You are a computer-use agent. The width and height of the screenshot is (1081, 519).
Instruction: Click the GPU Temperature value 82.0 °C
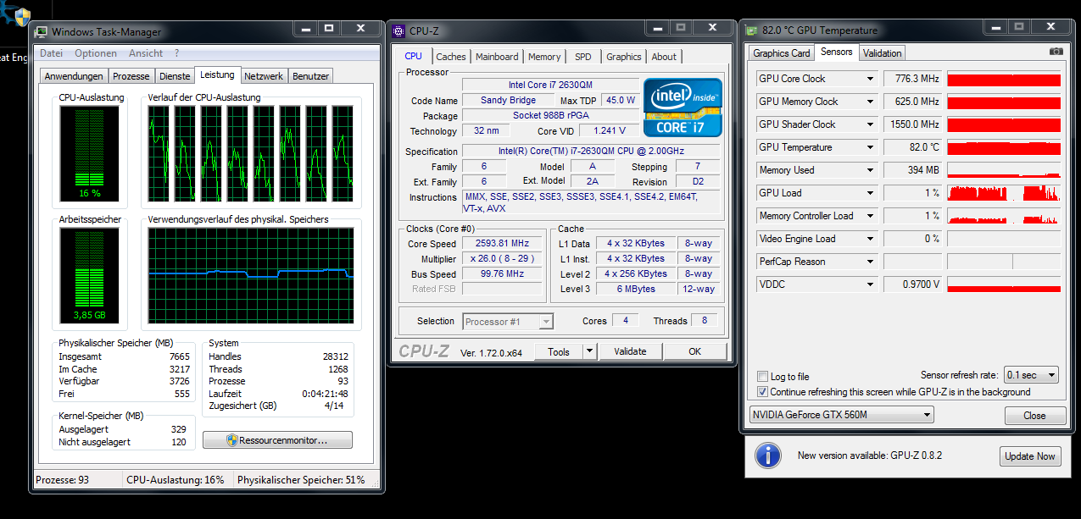tap(914, 147)
